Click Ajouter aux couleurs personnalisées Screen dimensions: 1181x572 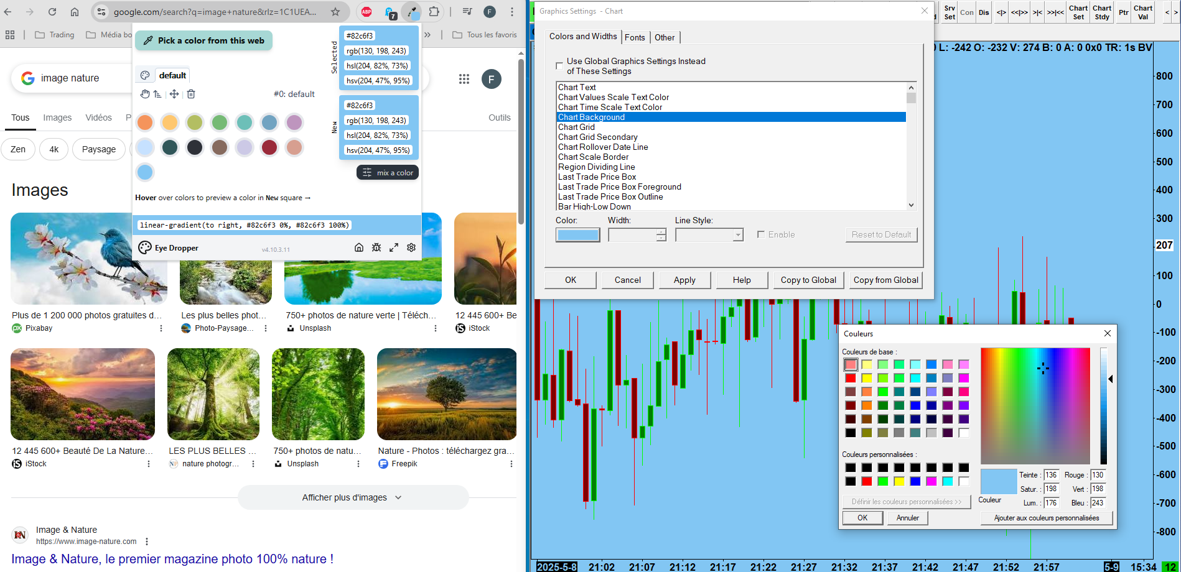click(x=1047, y=518)
